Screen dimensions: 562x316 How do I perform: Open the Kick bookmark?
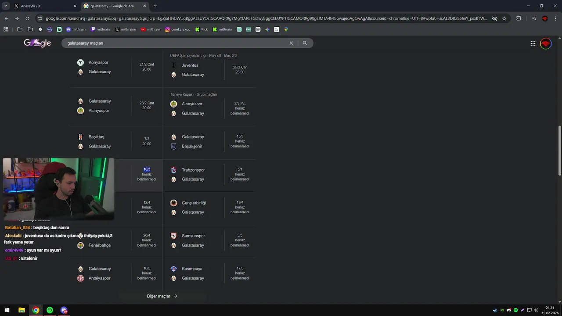(x=202, y=29)
